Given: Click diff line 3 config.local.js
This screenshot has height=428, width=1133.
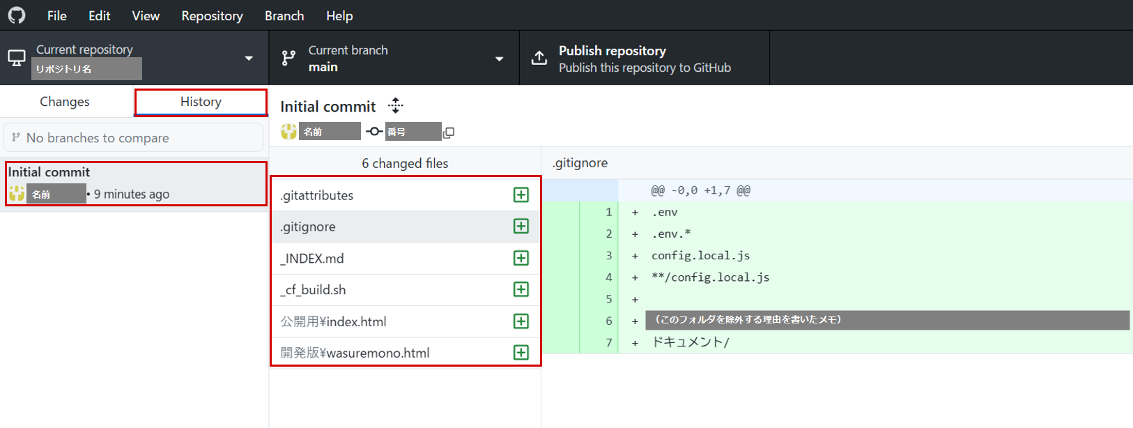Looking at the screenshot, I should coord(838,255).
